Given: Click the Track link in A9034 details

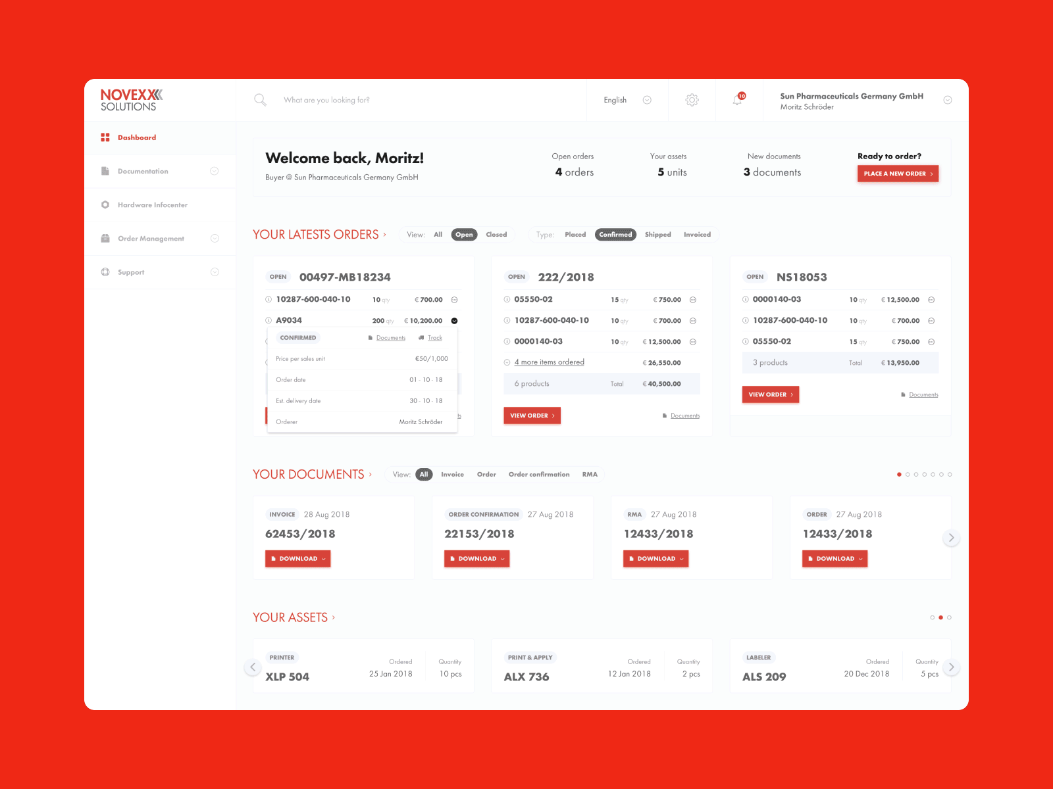Looking at the screenshot, I should 435,338.
